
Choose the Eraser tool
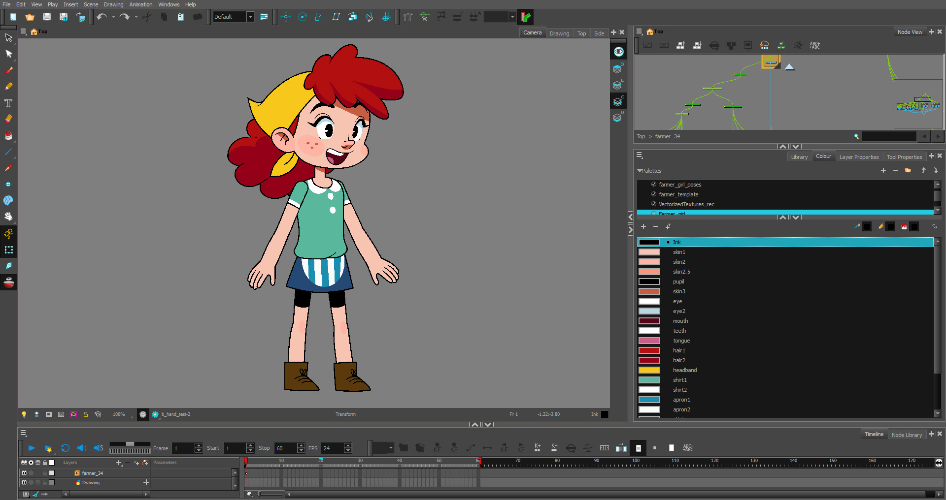click(x=8, y=119)
